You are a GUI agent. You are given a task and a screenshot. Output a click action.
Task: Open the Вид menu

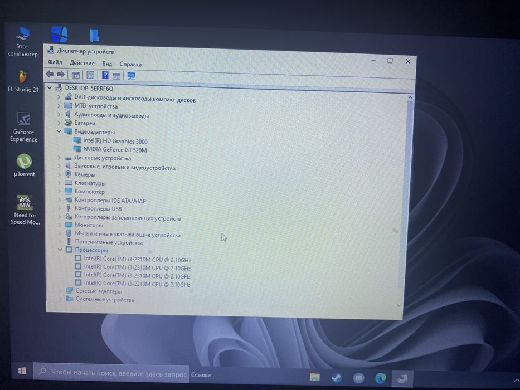[x=107, y=64]
